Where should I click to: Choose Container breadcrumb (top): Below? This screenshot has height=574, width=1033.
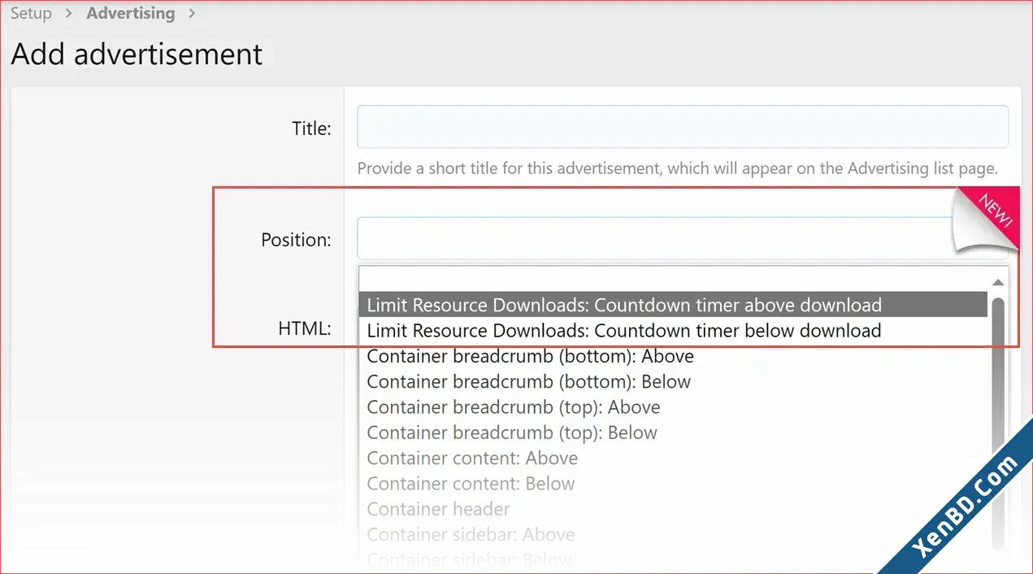673,433
